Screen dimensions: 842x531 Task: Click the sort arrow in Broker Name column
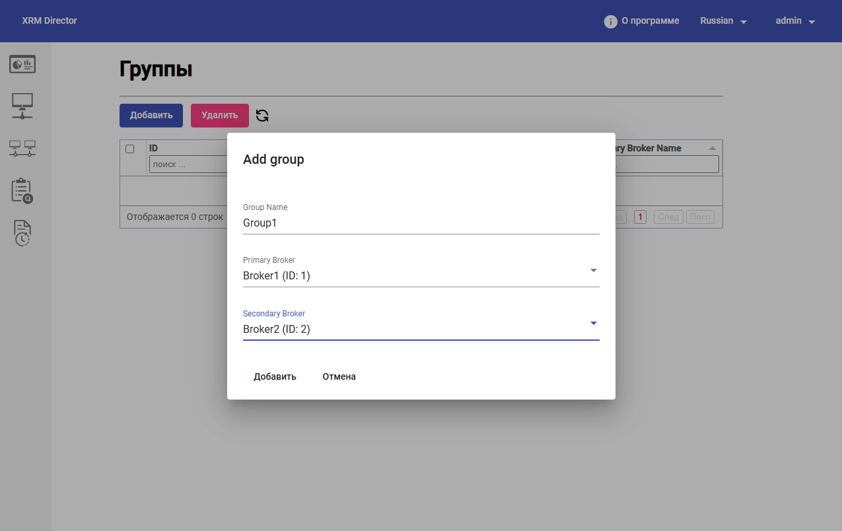coord(712,148)
